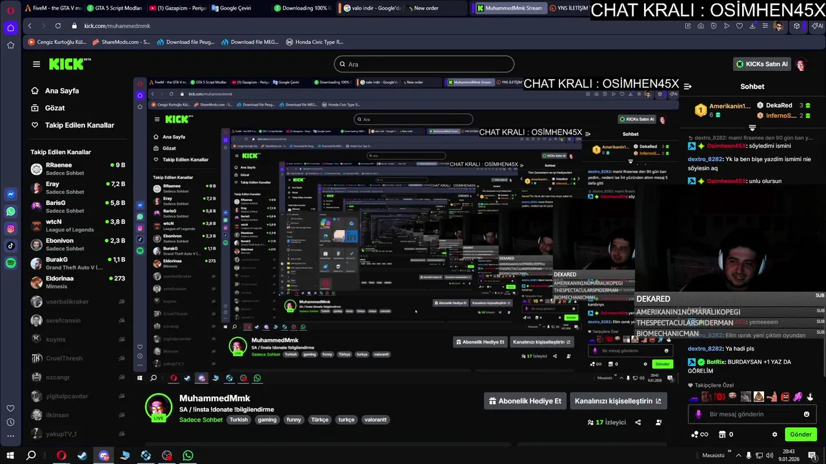Open TikTok in Opera sidebar

point(11,246)
